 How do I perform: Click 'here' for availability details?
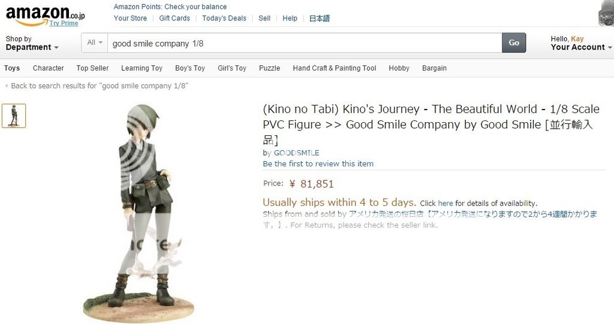pyautogui.click(x=445, y=203)
